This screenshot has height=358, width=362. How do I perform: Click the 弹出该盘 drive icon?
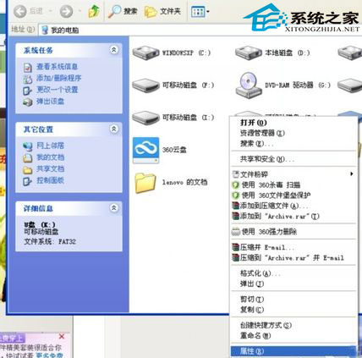point(28,102)
